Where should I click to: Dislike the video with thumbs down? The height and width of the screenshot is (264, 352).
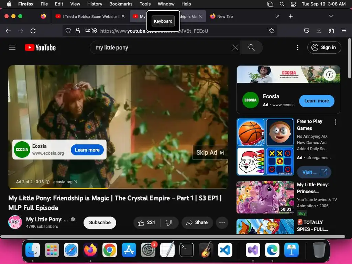coord(169,222)
